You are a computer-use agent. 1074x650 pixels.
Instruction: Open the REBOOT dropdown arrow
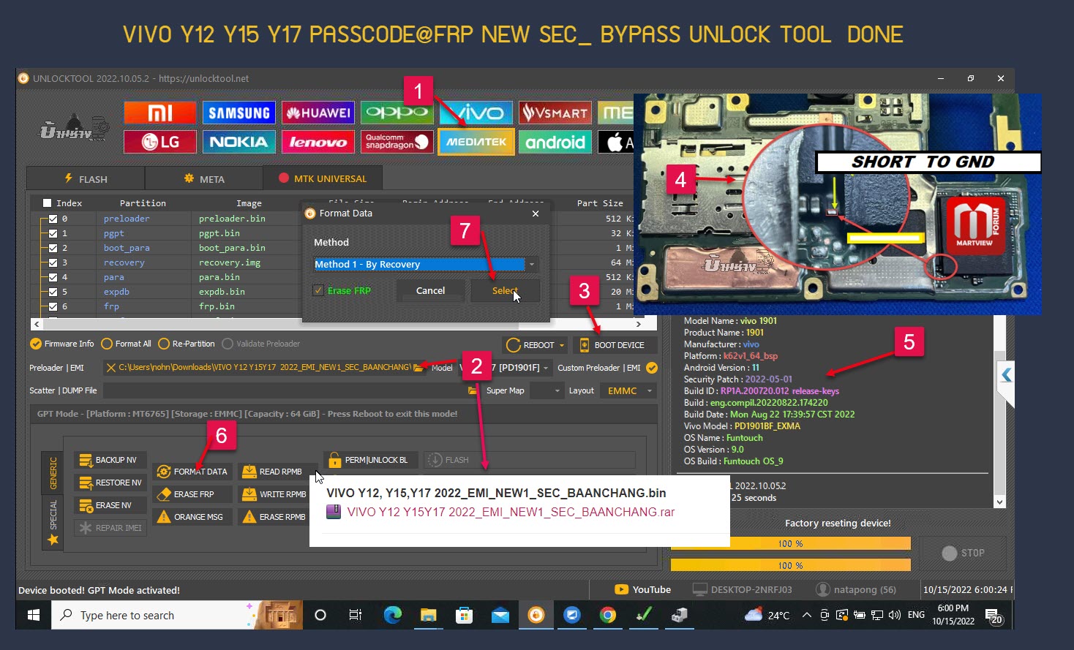[562, 345]
